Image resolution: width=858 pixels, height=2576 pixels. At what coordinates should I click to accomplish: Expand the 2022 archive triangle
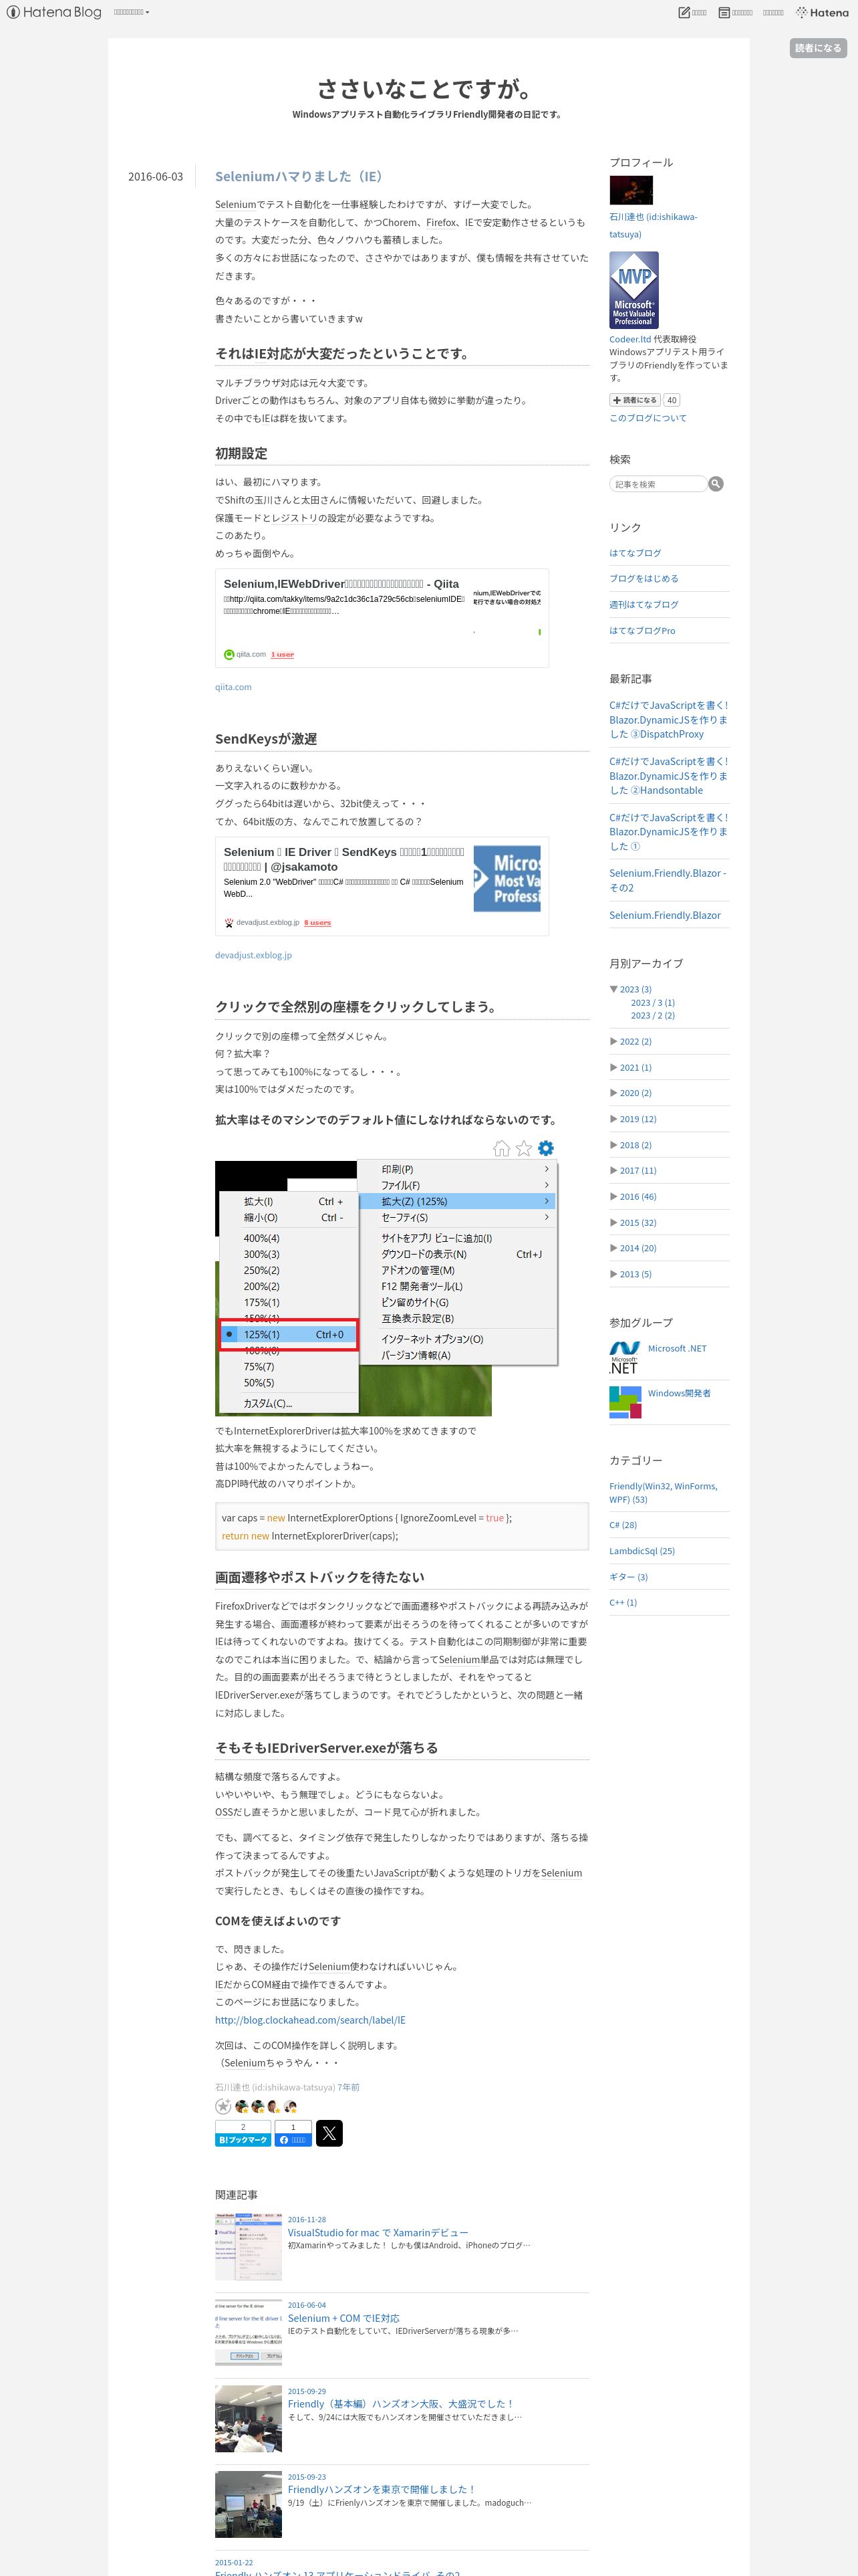tap(613, 1041)
